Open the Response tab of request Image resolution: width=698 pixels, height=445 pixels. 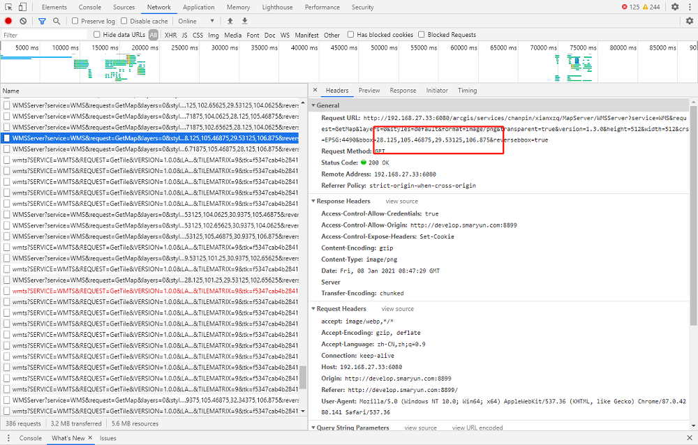click(403, 91)
